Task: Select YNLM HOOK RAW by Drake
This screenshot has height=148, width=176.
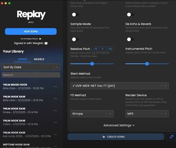Action: point(27,110)
